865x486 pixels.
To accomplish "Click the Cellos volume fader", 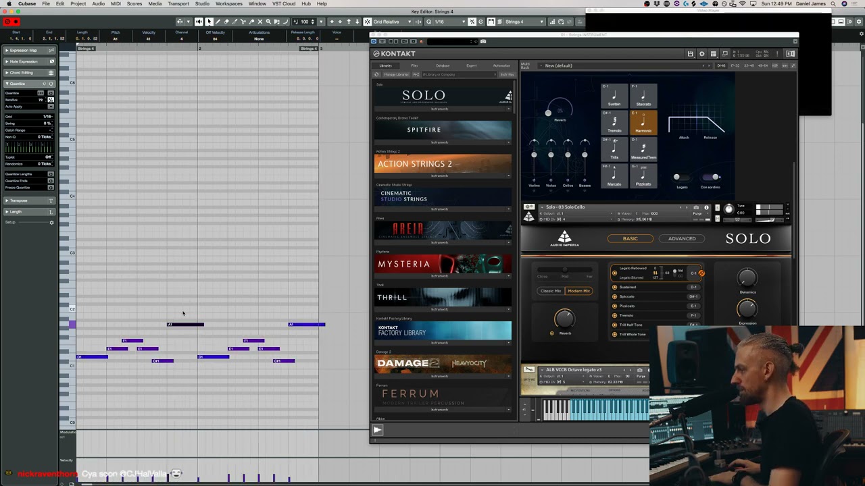I will click(x=568, y=155).
